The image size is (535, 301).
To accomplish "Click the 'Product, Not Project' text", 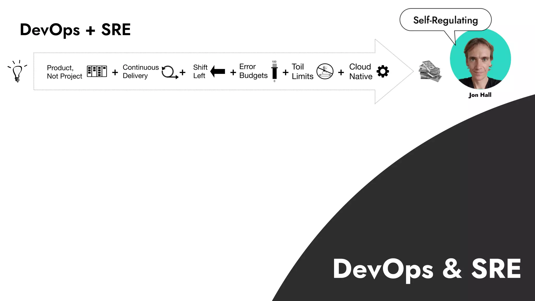I will [64, 72].
